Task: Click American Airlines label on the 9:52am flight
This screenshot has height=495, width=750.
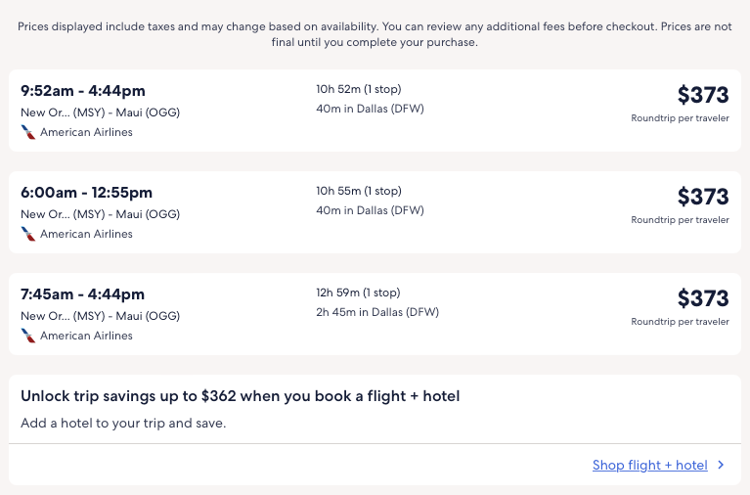Action: (x=86, y=132)
